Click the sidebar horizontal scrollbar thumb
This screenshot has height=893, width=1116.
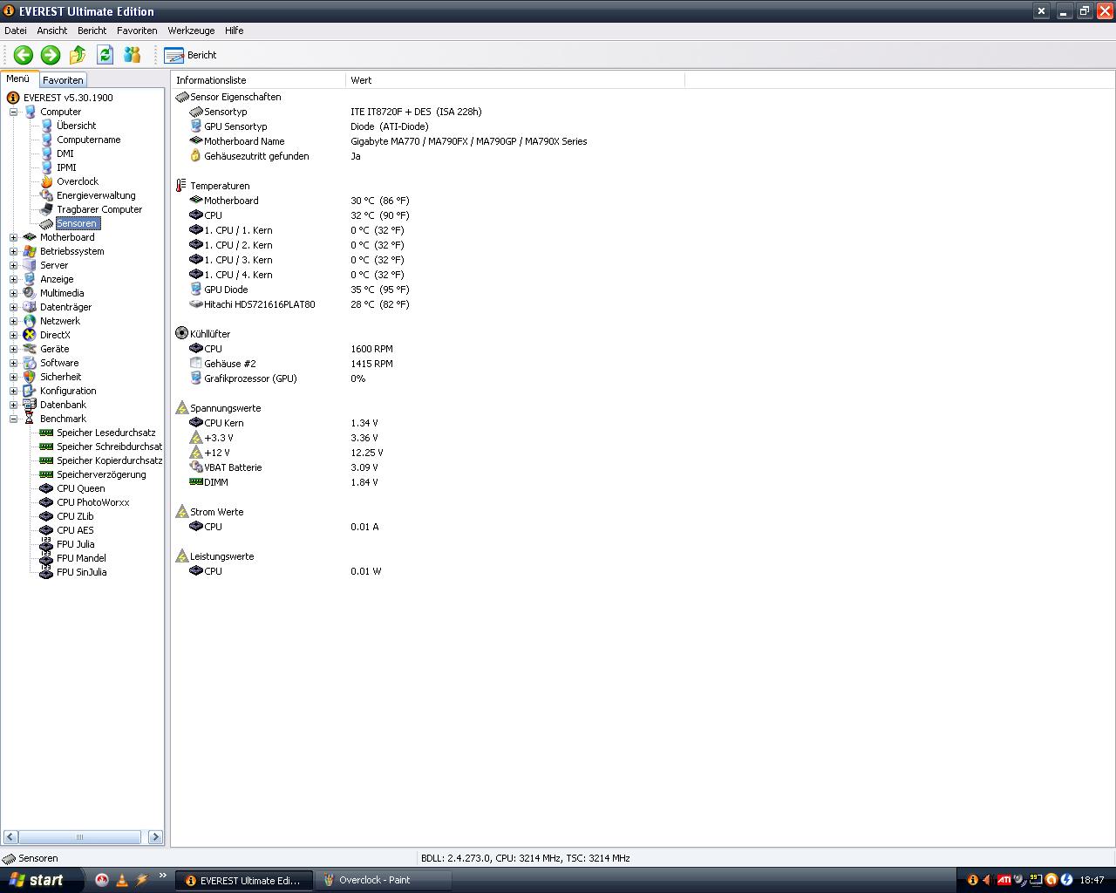pos(79,837)
